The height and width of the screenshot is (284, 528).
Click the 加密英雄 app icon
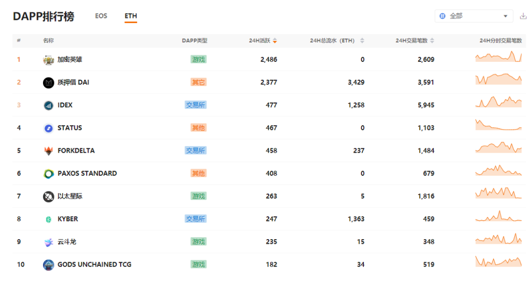tap(48, 60)
